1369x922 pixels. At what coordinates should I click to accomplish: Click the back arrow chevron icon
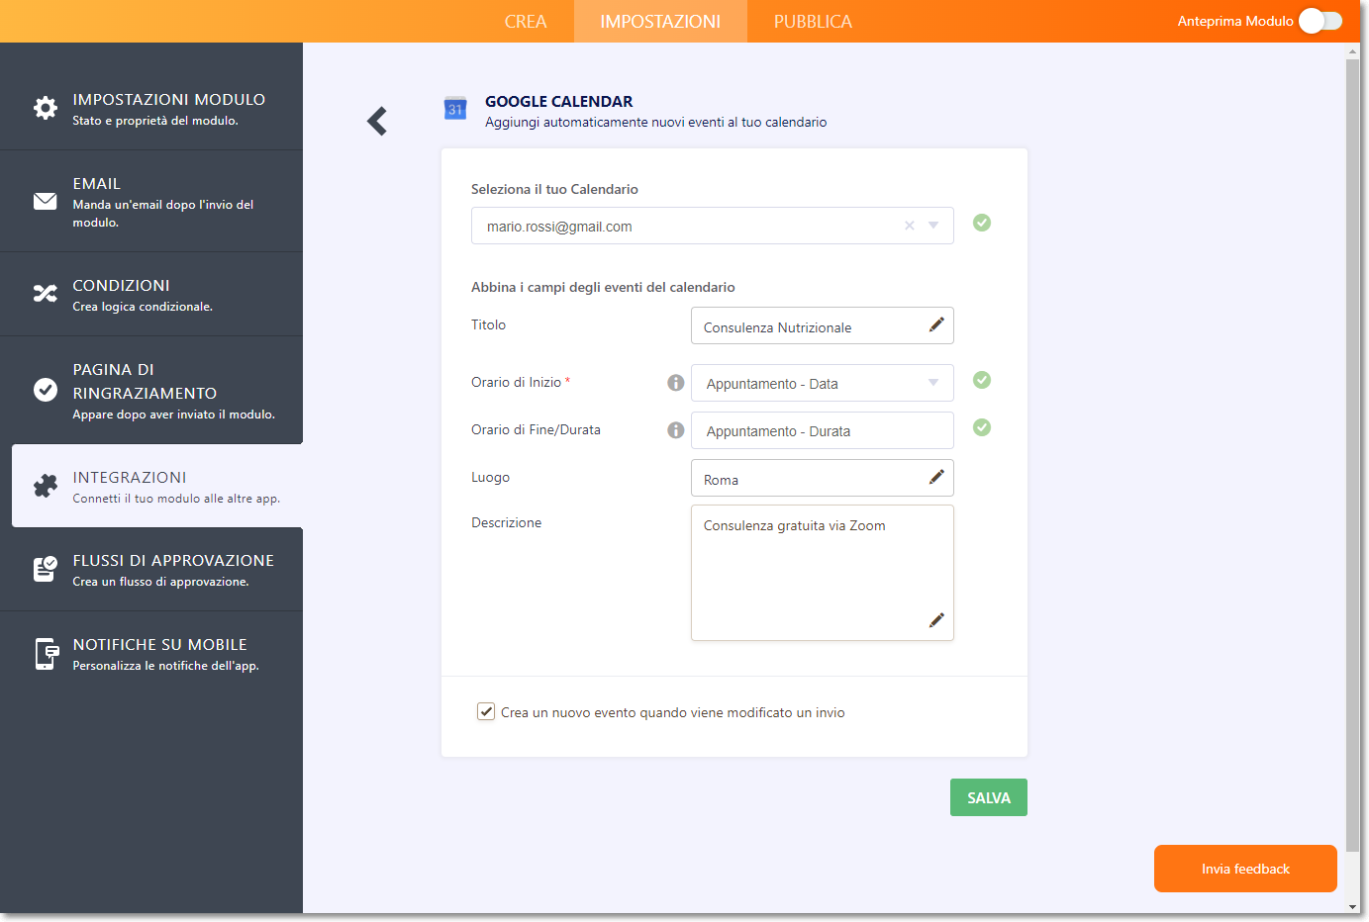tap(377, 122)
